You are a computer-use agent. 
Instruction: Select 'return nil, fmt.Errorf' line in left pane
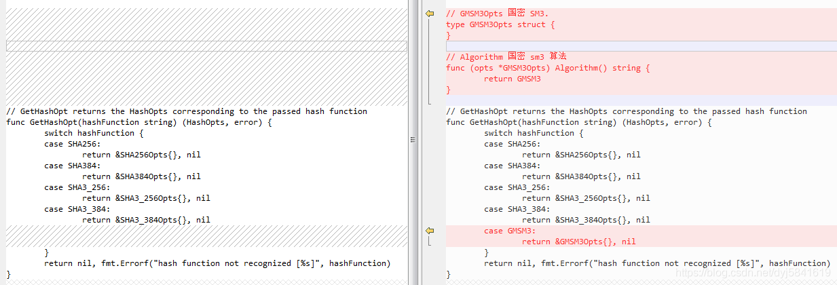point(218,263)
